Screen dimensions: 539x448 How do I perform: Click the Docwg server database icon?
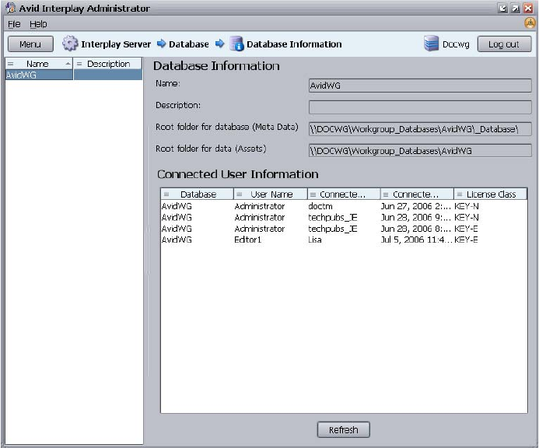[431, 44]
